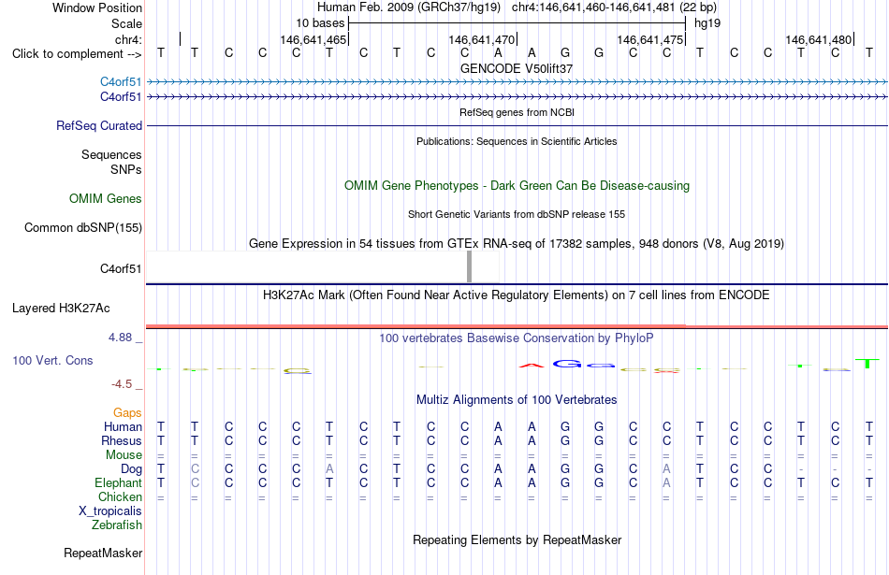Screen dimensions: 889x575
Task: Click the Sequences track label
Action: pos(111,154)
